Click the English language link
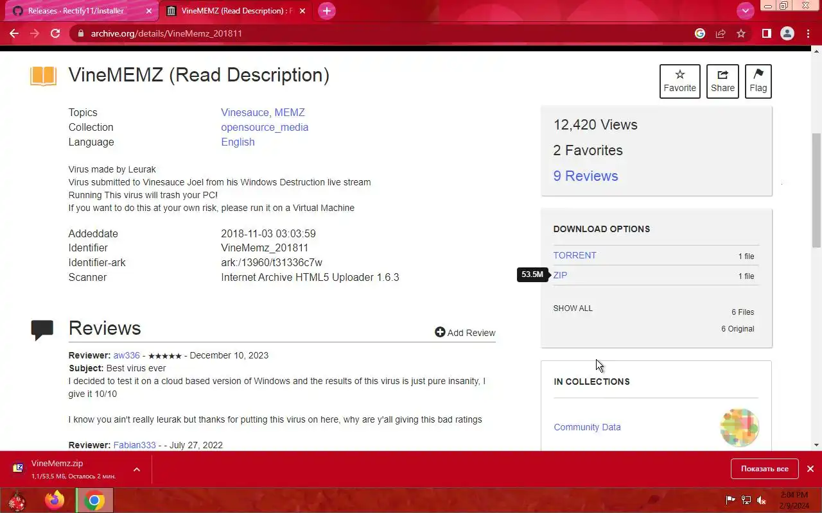 point(238,142)
